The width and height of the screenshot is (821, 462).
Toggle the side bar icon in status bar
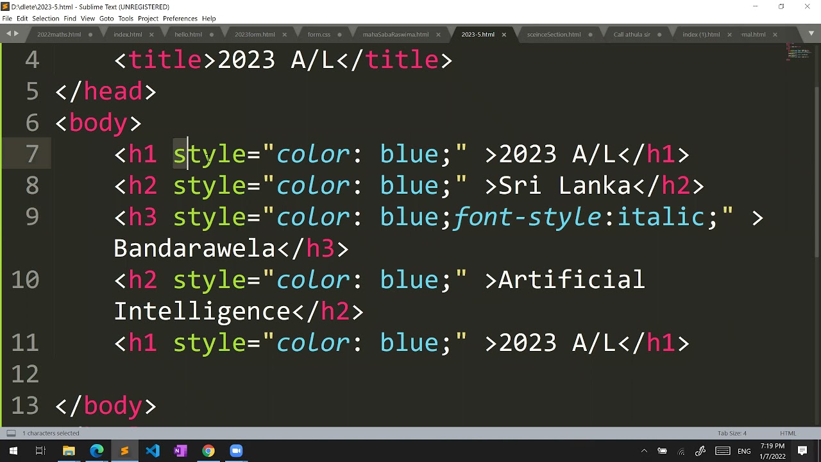pos(11,433)
